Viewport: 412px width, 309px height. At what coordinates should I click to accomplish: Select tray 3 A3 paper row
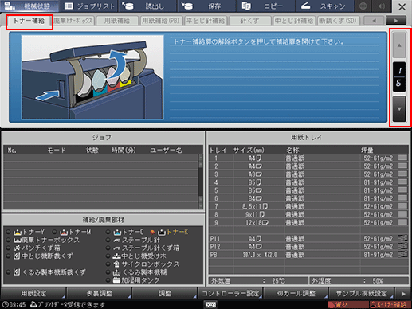tap(308, 174)
